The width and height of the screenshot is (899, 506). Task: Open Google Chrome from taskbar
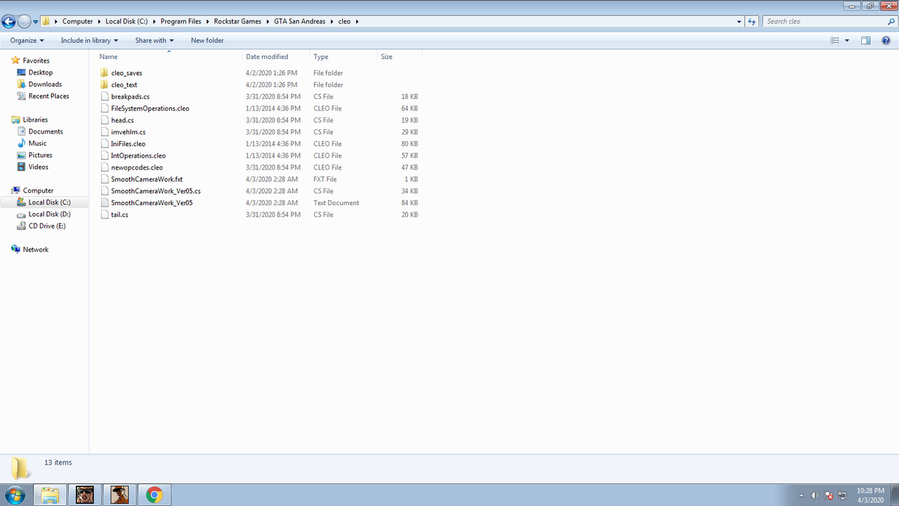tap(154, 495)
